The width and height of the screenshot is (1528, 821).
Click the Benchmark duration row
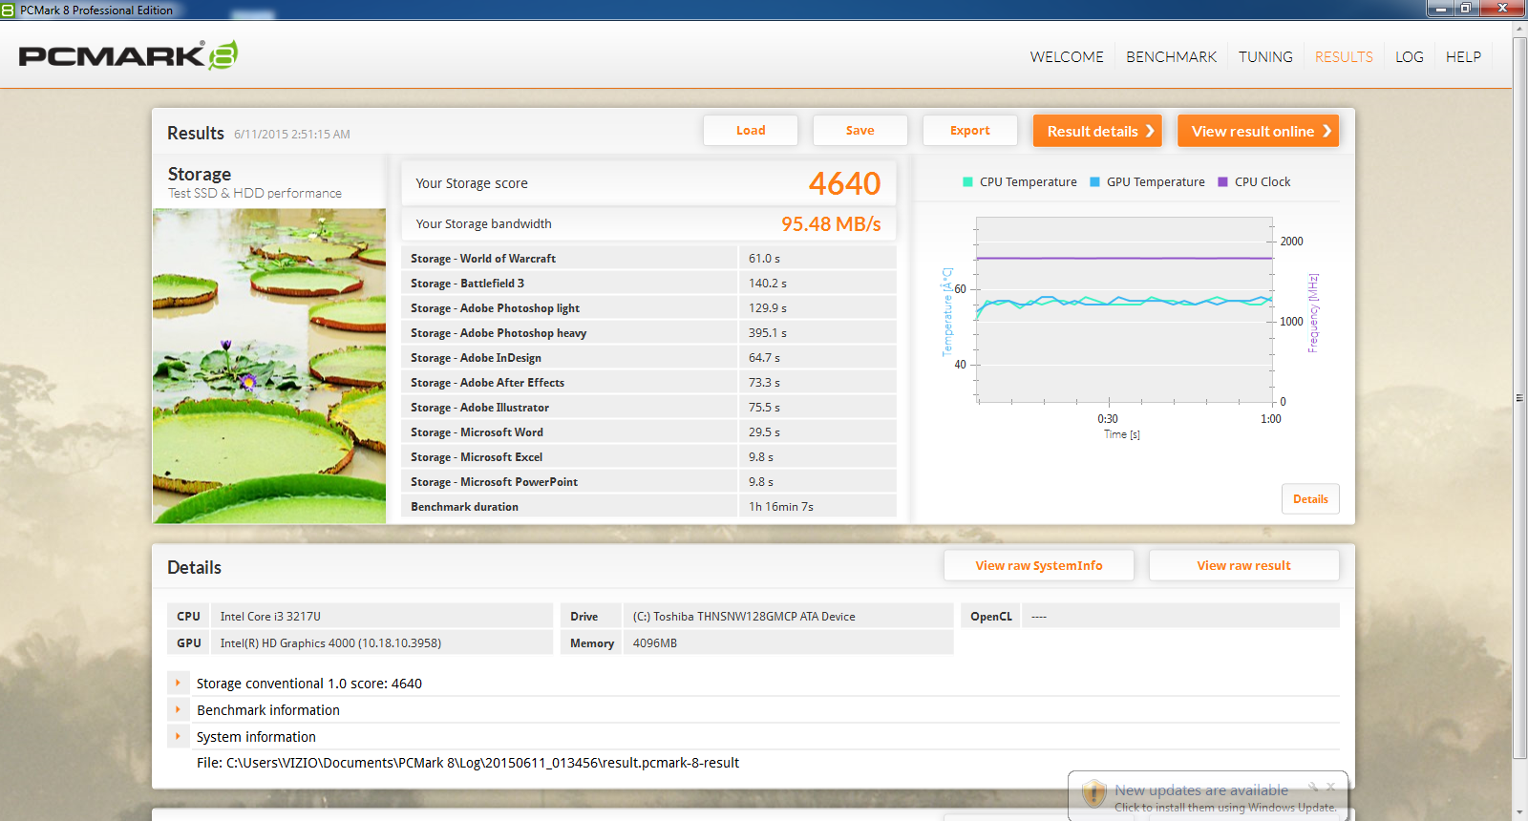click(648, 507)
